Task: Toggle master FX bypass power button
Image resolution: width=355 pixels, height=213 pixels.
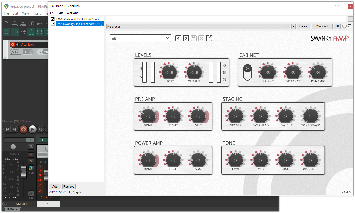Action: [x=31, y=140]
